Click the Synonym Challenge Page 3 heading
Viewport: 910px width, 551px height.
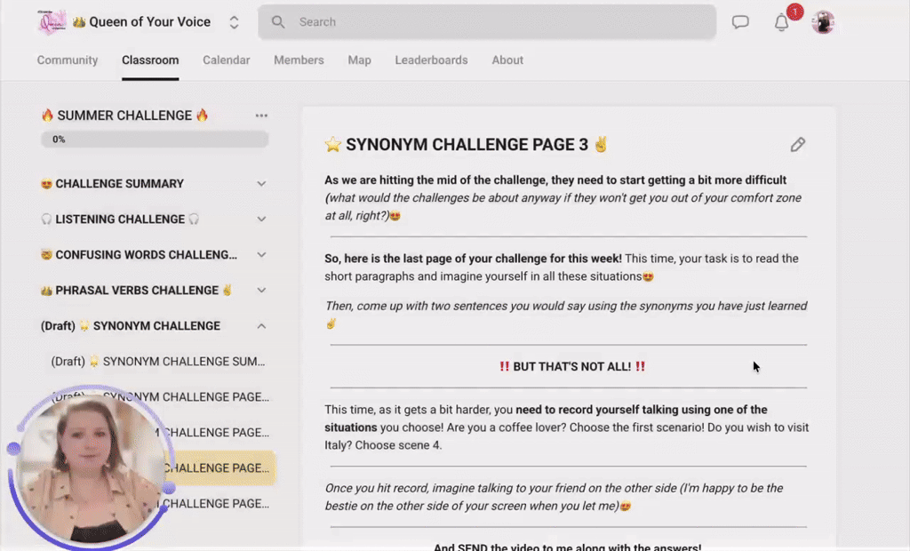pyautogui.click(x=466, y=145)
